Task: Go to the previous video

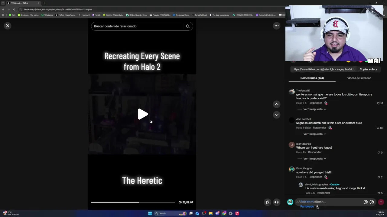Action: click(x=276, y=104)
